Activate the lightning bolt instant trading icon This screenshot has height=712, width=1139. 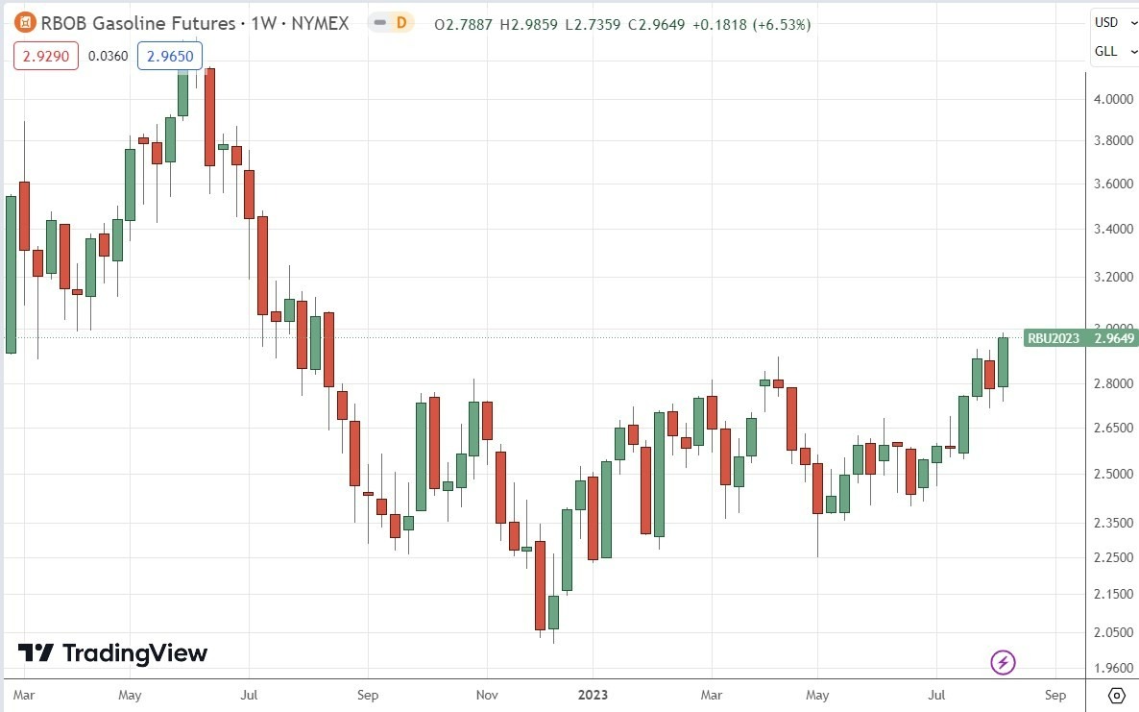coord(1002,662)
